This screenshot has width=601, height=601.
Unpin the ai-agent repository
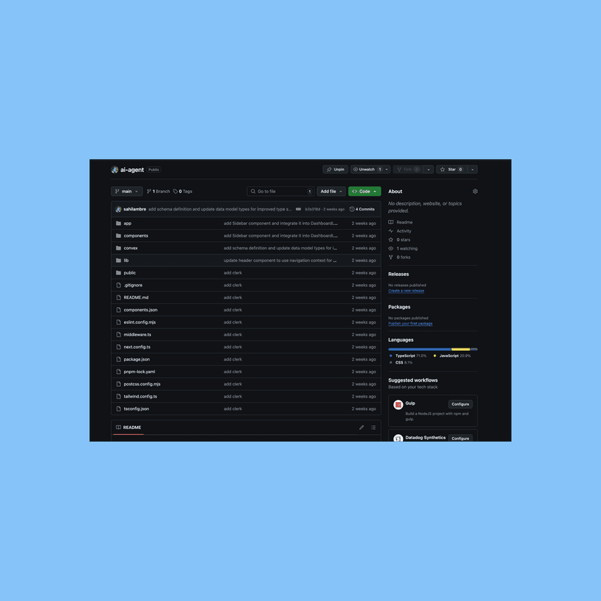click(x=335, y=169)
